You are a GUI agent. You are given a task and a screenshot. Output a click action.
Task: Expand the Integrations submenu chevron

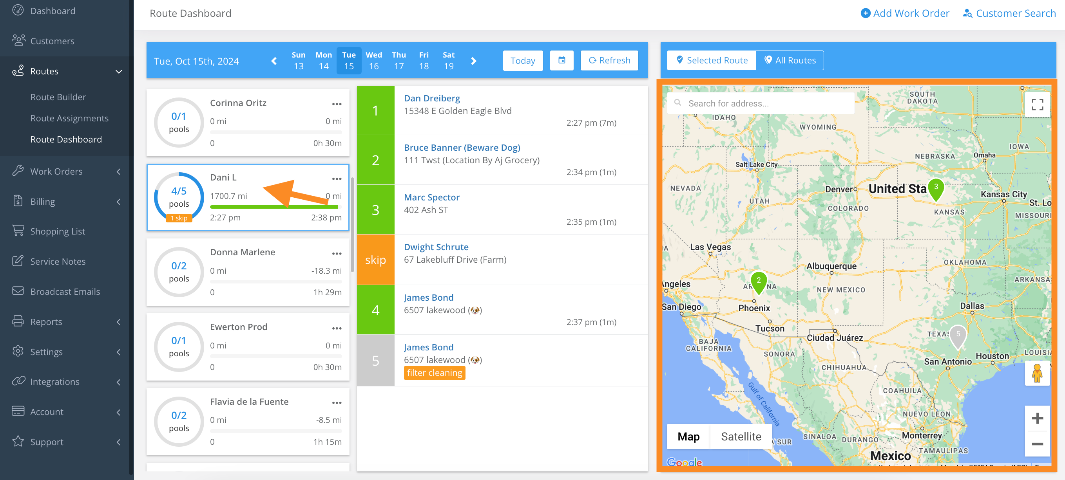tap(119, 382)
